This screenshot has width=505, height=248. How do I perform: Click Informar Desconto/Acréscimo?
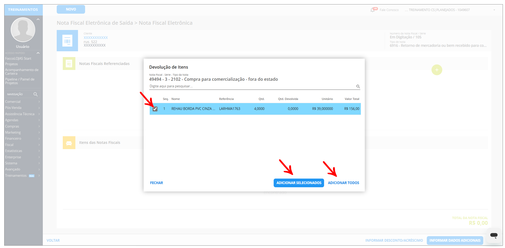click(x=394, y=241)
